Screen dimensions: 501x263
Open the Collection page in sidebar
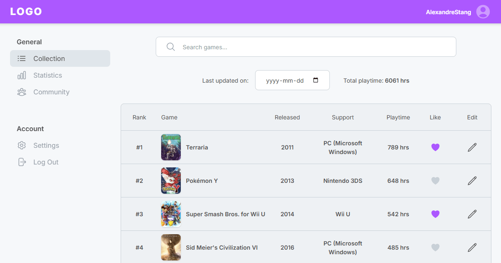(60, 58)
